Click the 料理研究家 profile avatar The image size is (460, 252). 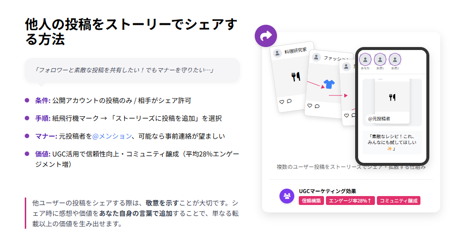[277, 53]
